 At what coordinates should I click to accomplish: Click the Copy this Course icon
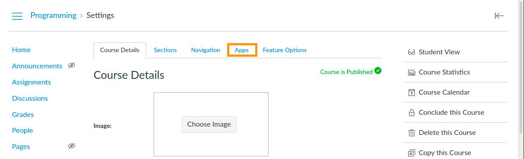[411, 153]
